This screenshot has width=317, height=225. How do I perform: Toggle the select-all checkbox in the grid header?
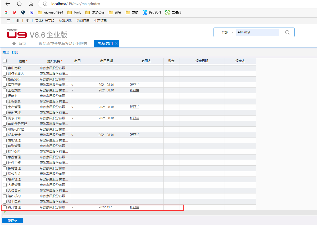click(x=5, y=61)
